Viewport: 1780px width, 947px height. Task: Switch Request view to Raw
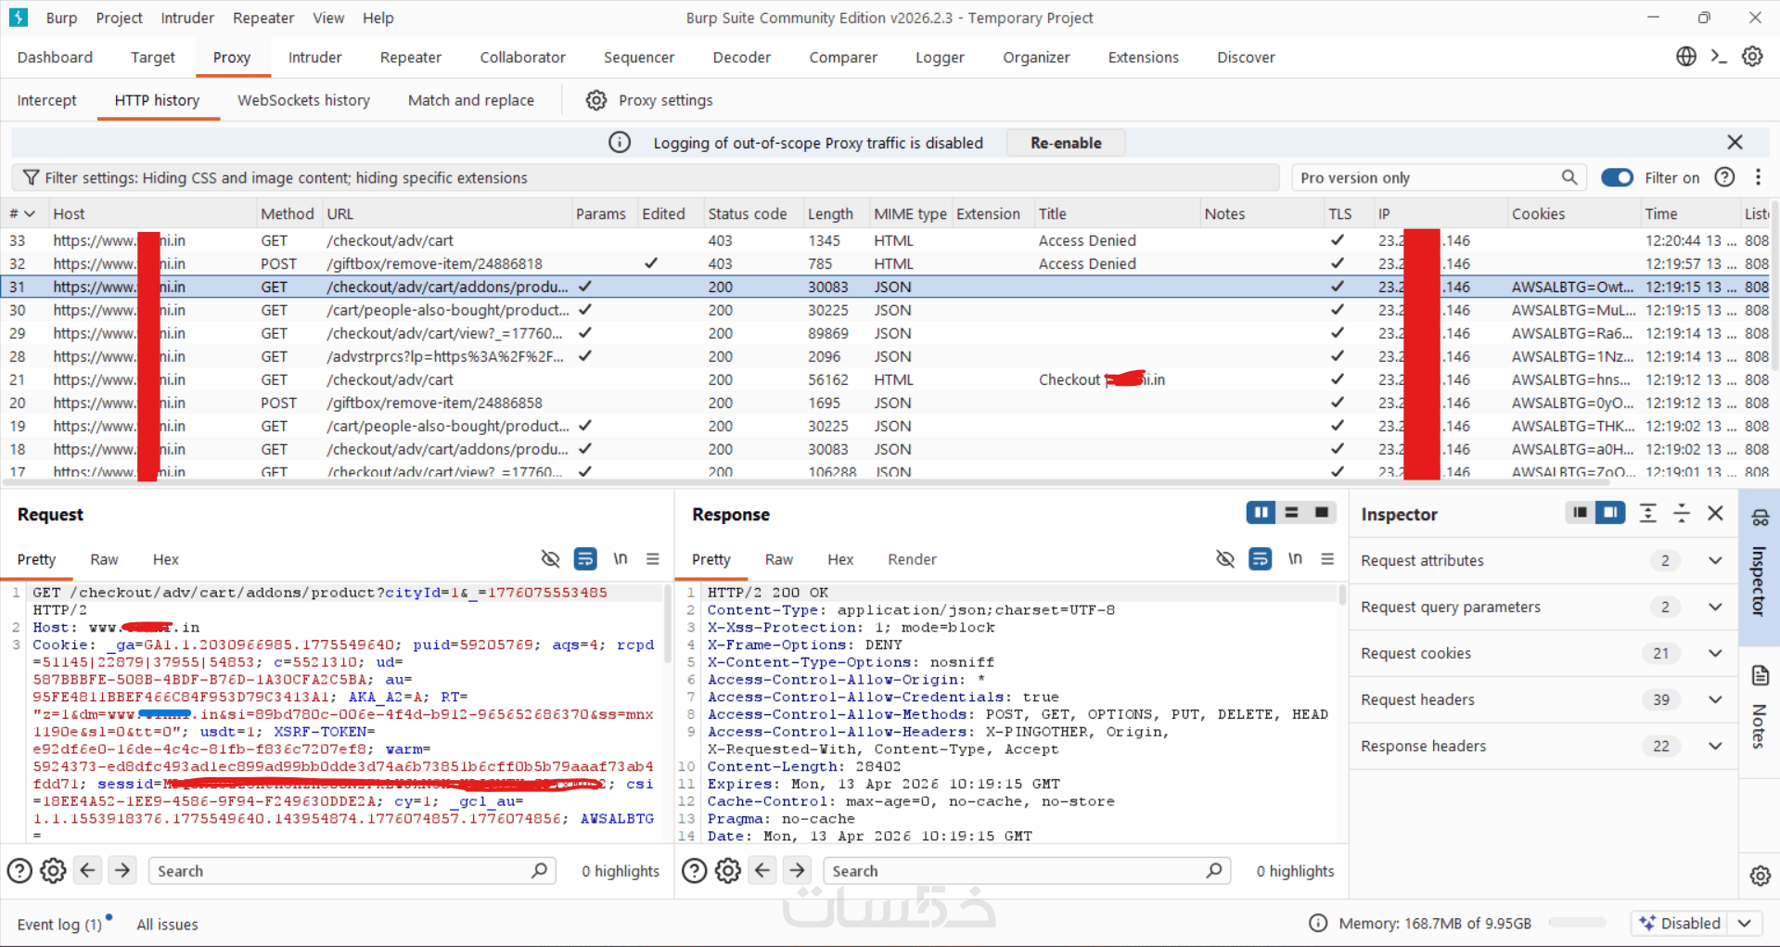(104, 559)
